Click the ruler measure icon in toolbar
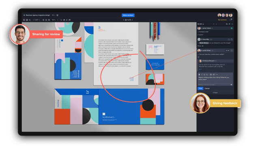This screenshot has height=146, width=253. click(x=70, y=20)
